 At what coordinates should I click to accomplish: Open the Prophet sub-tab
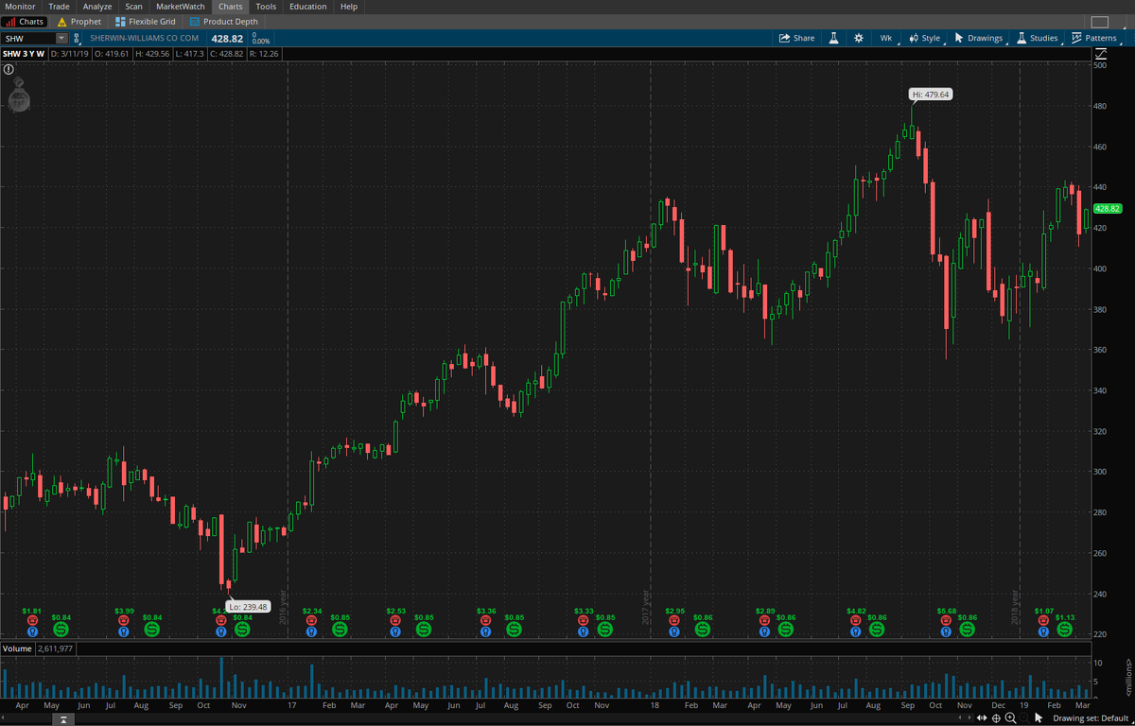coord(79,21)
